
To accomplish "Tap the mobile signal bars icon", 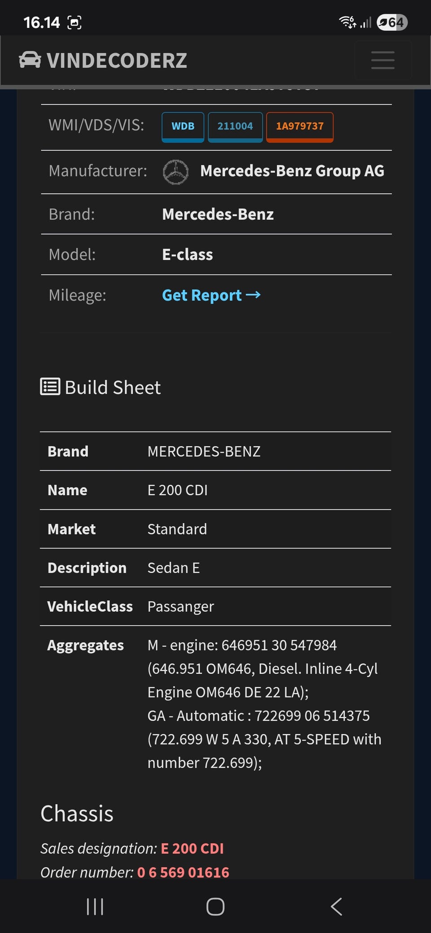I will click(366, 22).
